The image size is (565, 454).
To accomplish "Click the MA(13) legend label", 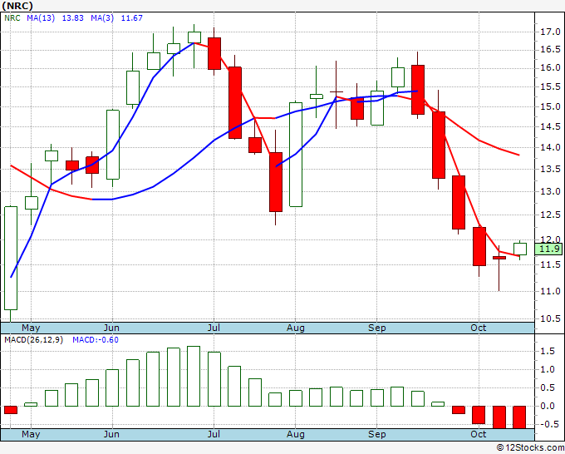I will (x=41, y=18).
